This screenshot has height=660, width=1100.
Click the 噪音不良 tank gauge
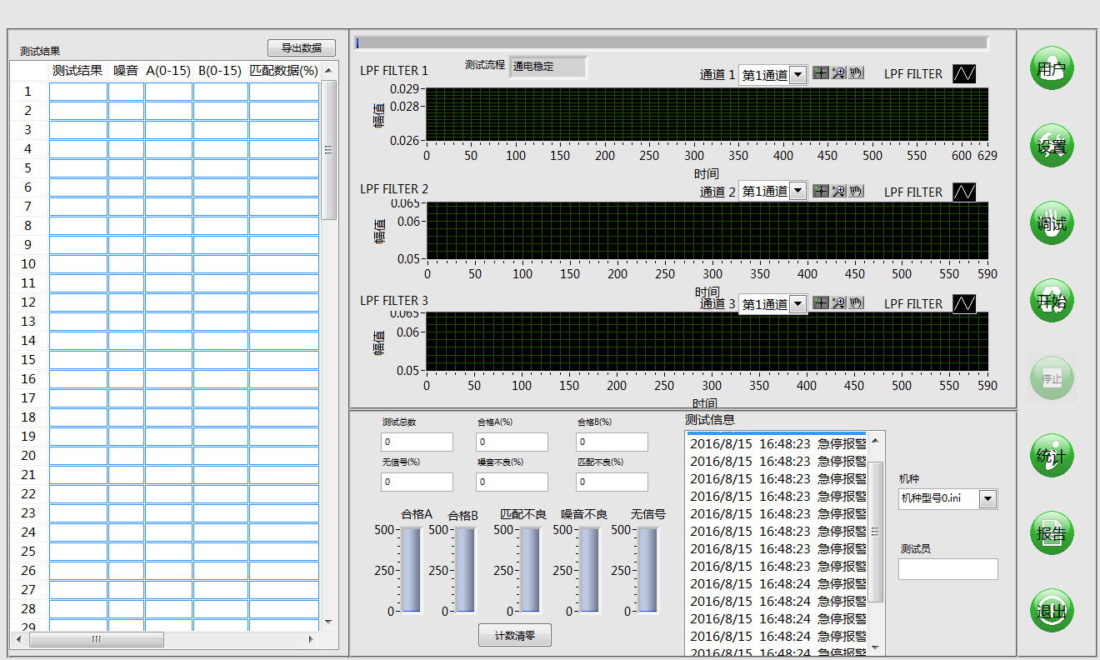pos(589,570)
